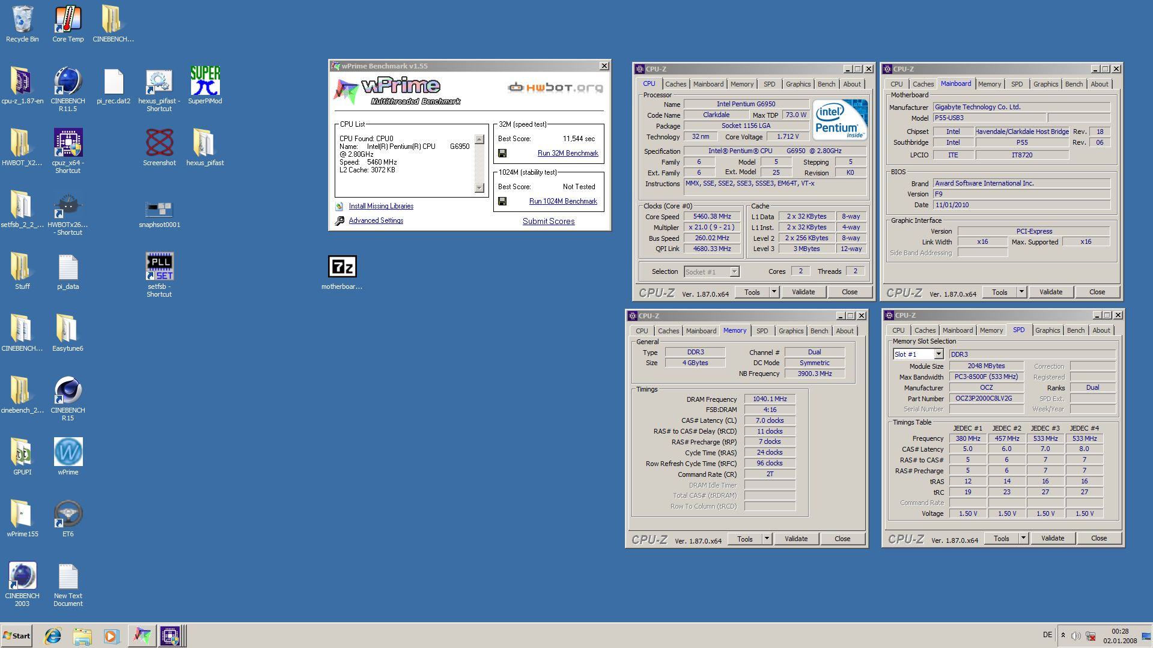Expand Tools dropdown arrow in CPU tab window
The width and height of the screenshot is (1153, 648).
[x=774, y=292]
